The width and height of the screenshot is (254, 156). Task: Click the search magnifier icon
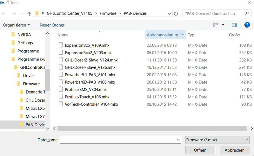(246, 14)
